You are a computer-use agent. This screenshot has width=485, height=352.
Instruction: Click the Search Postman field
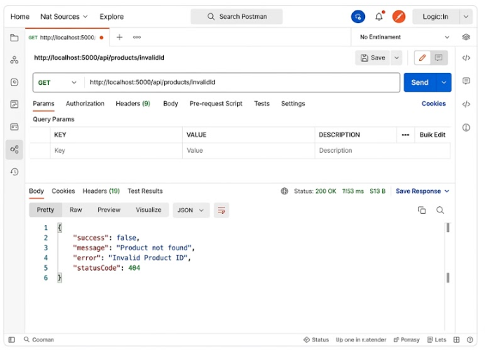coord(237,17)
